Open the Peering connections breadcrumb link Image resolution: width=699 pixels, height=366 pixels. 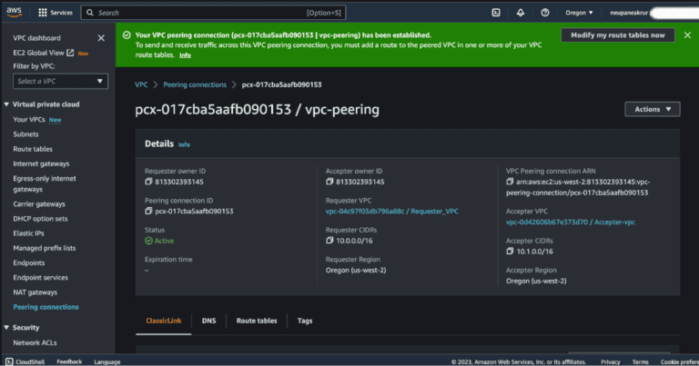point(195,84)
